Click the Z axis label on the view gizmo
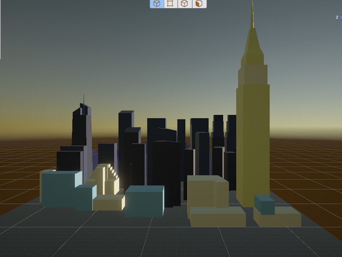Screen dimensions: 342x257 (x=337, y=17)
